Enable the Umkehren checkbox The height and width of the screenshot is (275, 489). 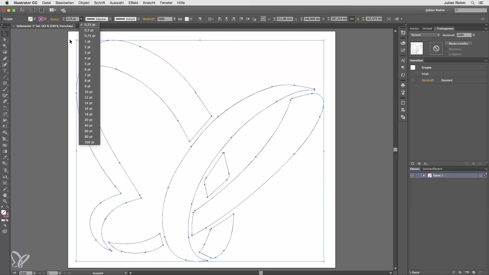click(x=446, y=54)
